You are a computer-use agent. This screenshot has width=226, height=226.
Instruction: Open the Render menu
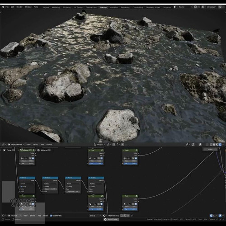(x=19, y=7)
